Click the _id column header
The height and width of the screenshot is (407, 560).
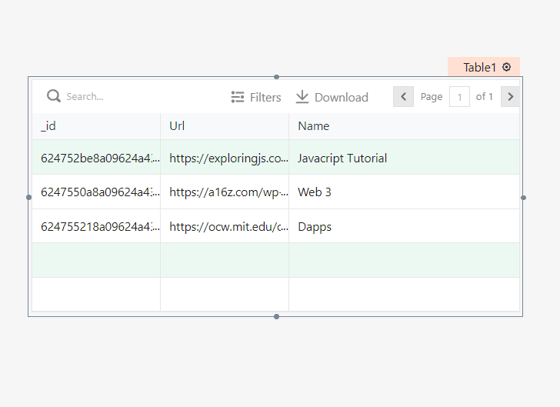coord(48,126)
